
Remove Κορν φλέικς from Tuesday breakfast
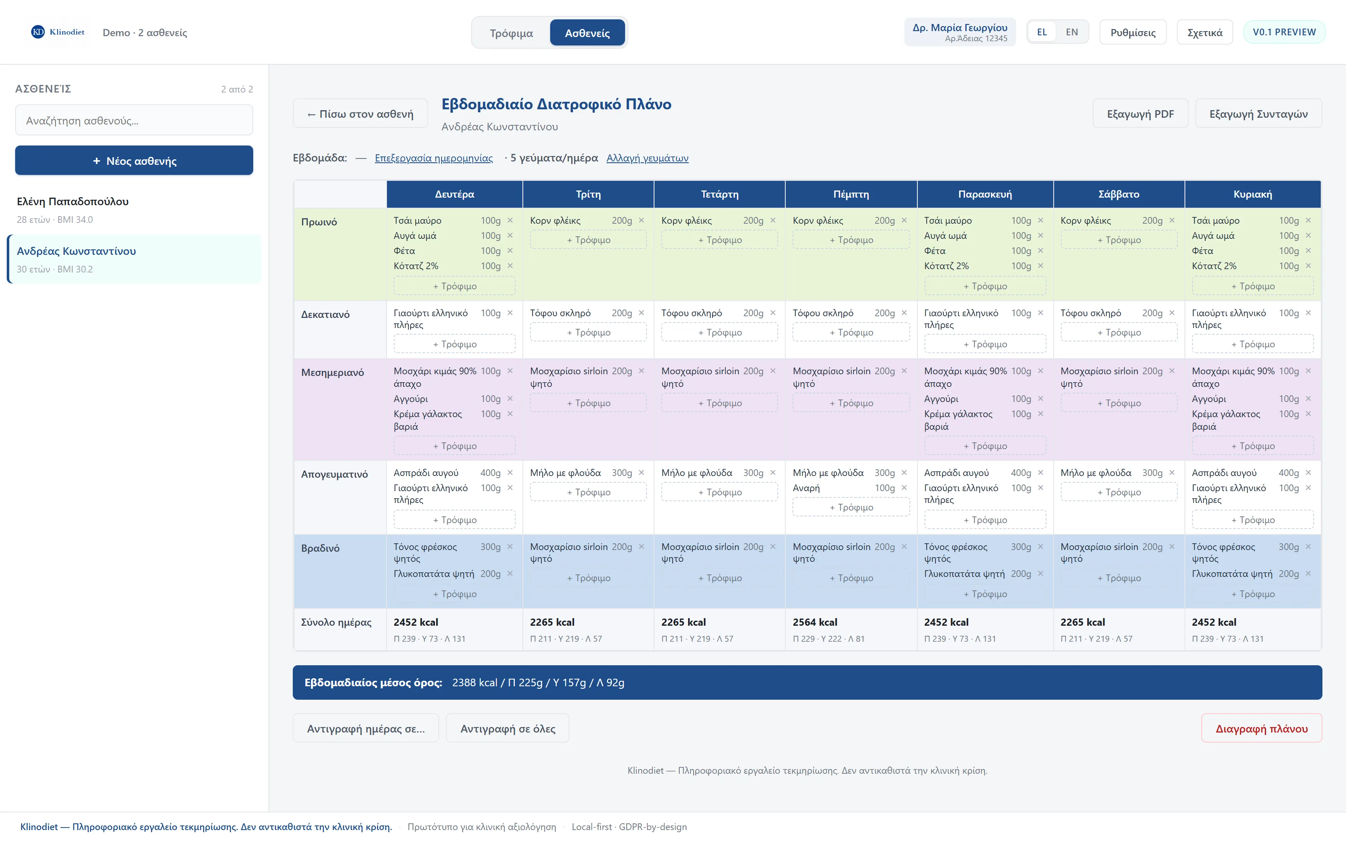coord(641,220)
